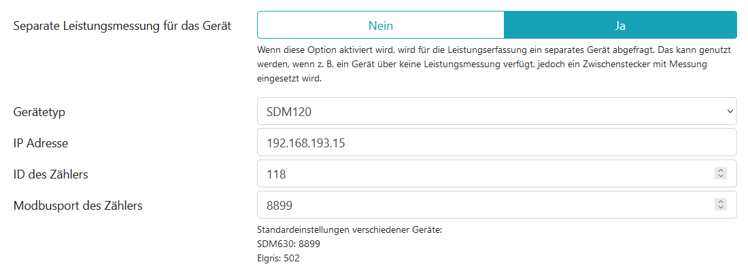Click the Standardeinstellungen verschiedener Geräte text

tap(350, 230)
